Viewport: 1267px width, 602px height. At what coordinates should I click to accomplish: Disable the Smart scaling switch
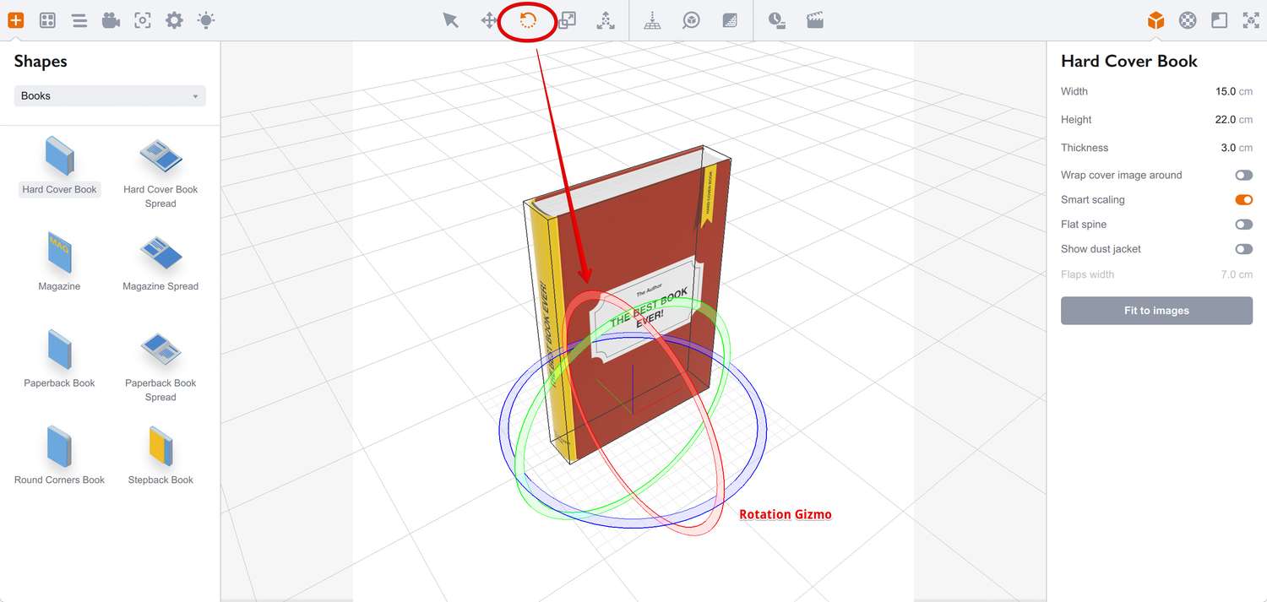pyautogui.click(x=1243, y=200)
